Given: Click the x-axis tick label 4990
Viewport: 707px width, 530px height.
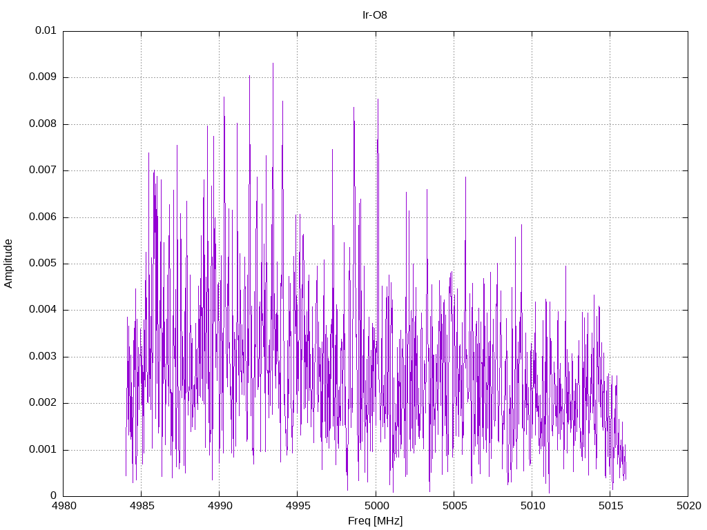Looking at the screenshot, I should click(x=220, y=506).
